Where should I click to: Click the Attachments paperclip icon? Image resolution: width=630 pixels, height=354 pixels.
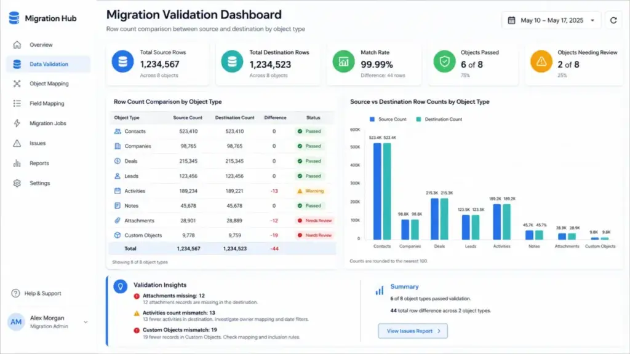pyautogui.click(x=118, y=221)
